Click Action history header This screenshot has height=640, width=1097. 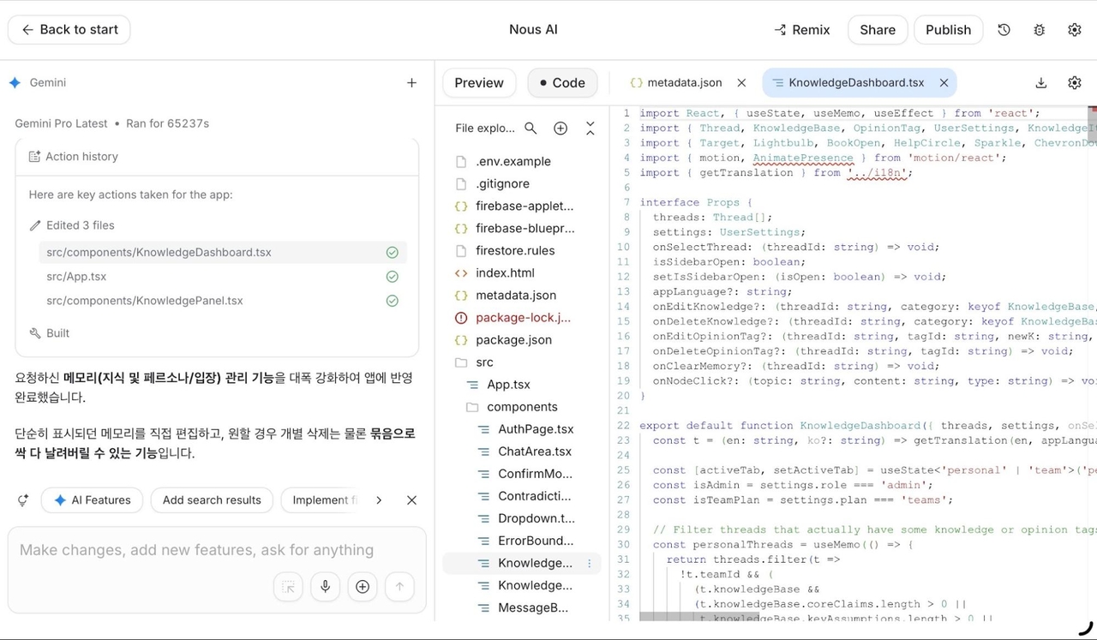tap(217, 157)
